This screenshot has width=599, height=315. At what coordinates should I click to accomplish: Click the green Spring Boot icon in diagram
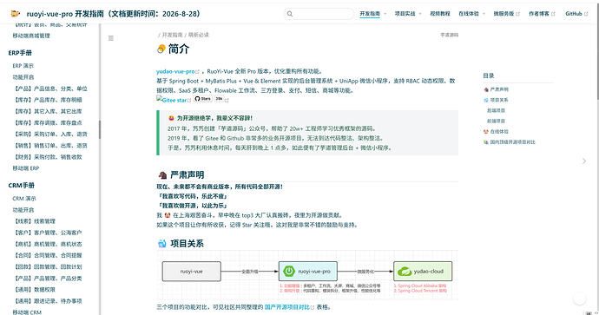pos(289,271)
